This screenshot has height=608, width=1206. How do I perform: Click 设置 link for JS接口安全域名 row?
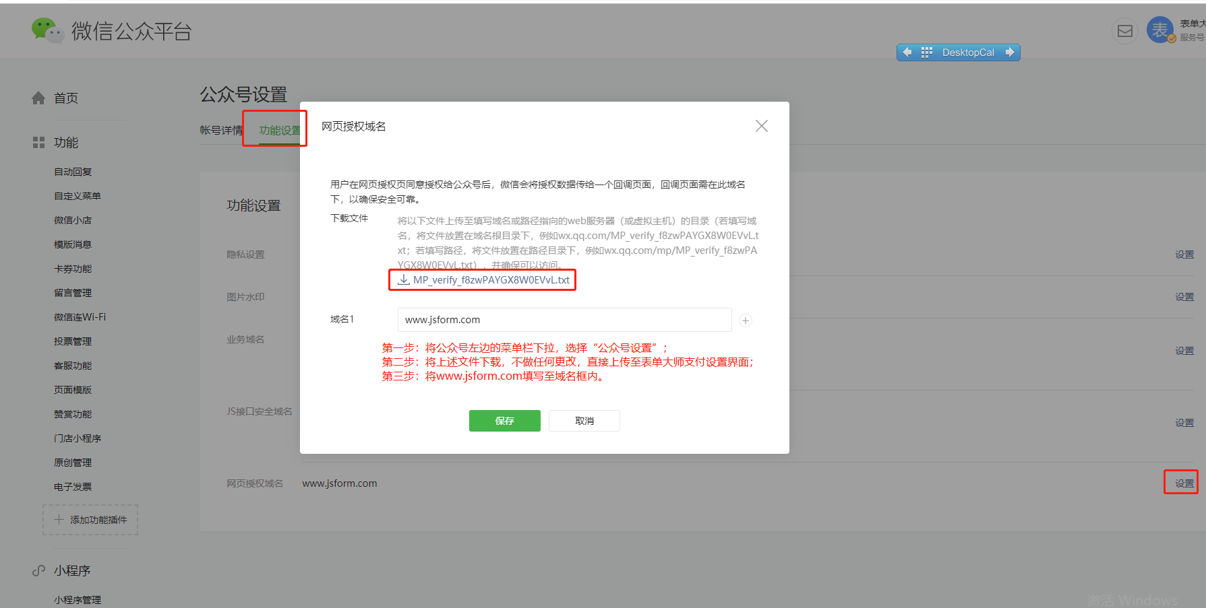point(1184,423)
